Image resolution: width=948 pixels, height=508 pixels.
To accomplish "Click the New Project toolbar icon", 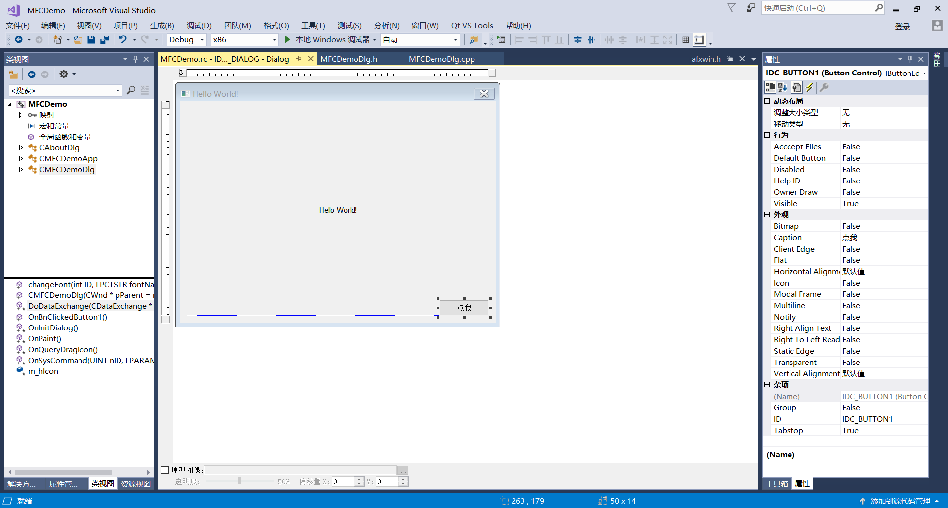I will click(x=57, y=40).
